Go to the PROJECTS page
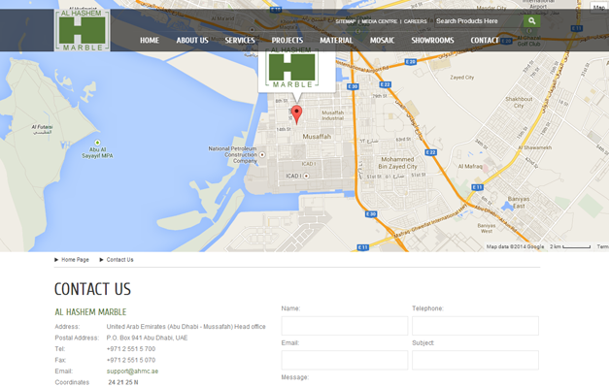Viewport: 609px width, 387px height. [288, 41]
